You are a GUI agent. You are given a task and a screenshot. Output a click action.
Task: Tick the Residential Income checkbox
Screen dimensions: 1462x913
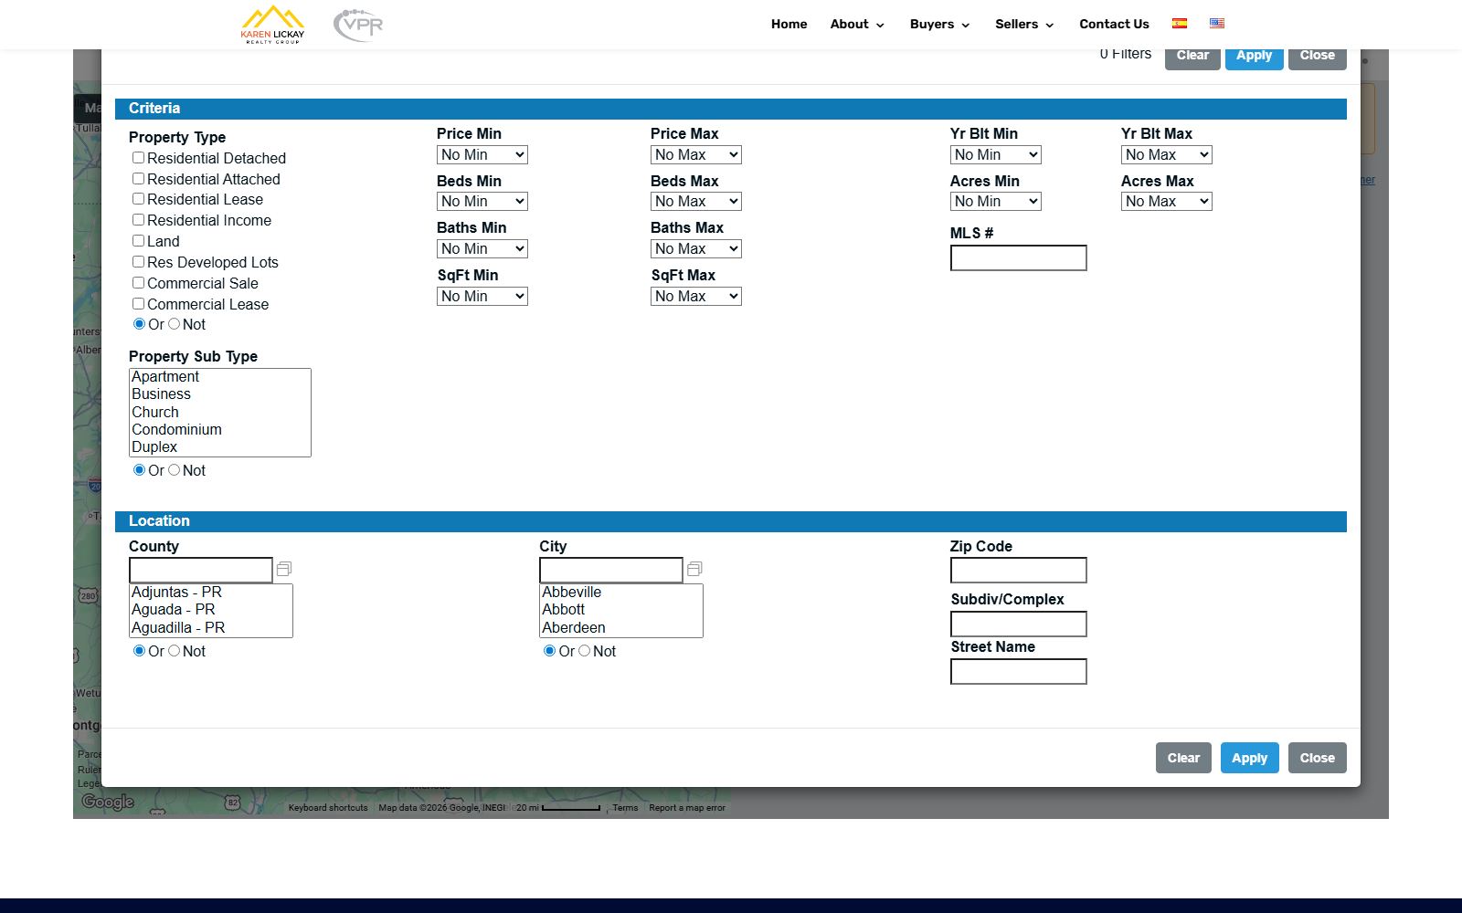click(x=139, y=220)
